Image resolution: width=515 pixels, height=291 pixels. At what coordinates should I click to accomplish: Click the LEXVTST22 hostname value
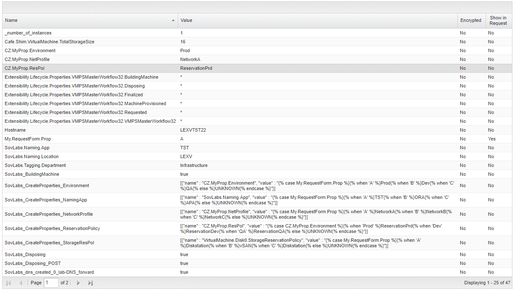pyautogui.click(x=193, y=130)
